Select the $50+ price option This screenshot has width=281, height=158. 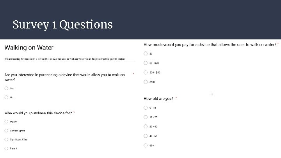point(146,82)
